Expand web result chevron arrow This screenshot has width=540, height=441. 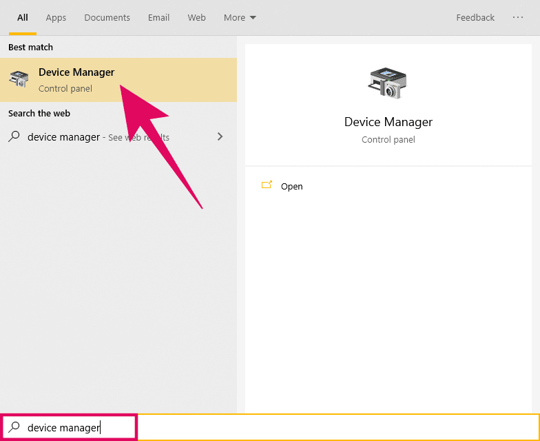tap(220, 136)
